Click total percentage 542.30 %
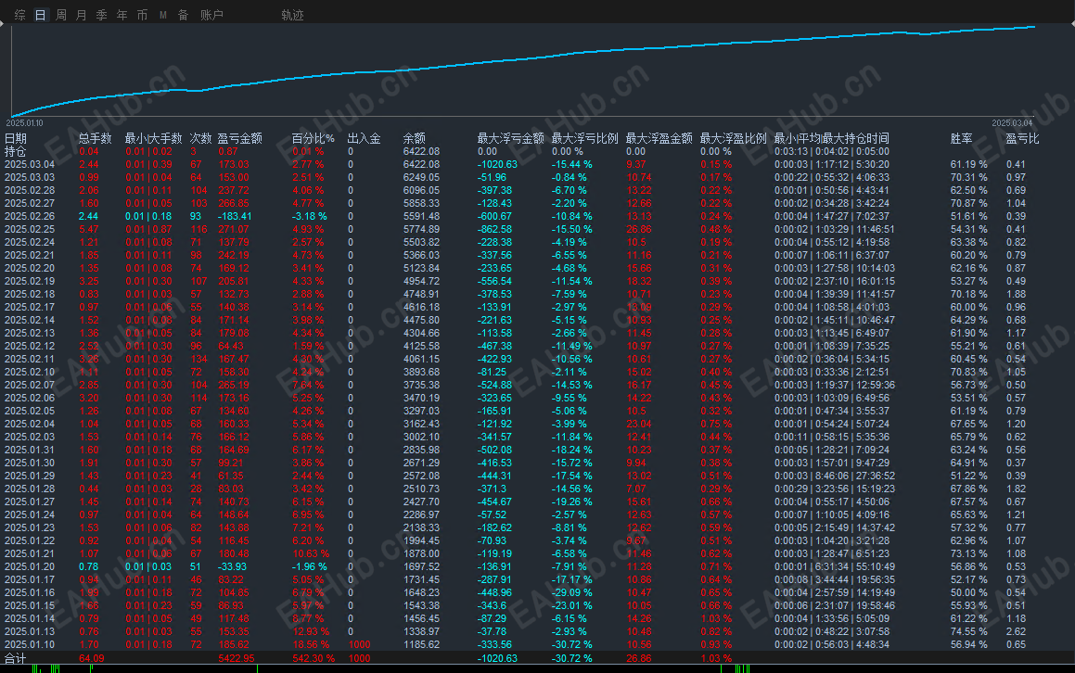This screenshot has width=1075, height=673. [x=314, y=658]
